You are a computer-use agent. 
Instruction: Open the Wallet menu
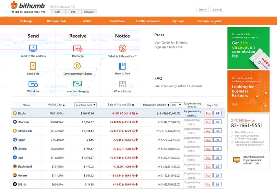(x=87, y=21)
